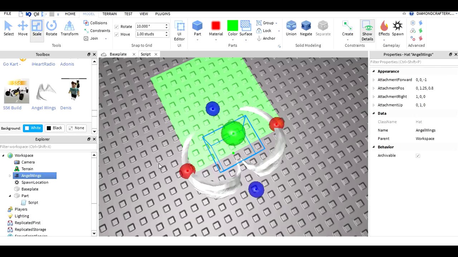Insert a Spawn location
The image size is (458, 257).
pos(398,29)
